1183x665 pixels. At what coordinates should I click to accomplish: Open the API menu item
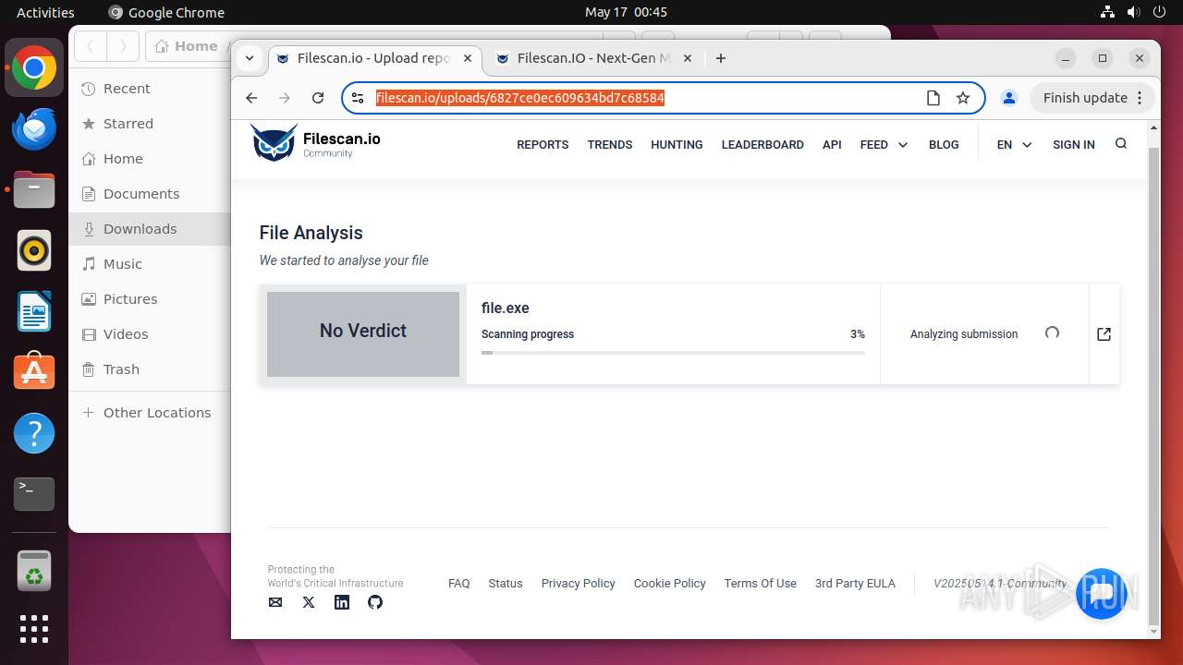pyautogui.click(x=832, y=145)
